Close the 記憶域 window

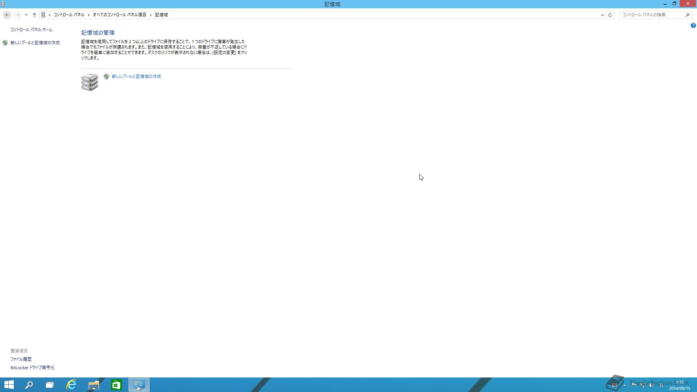pos(688,4)
